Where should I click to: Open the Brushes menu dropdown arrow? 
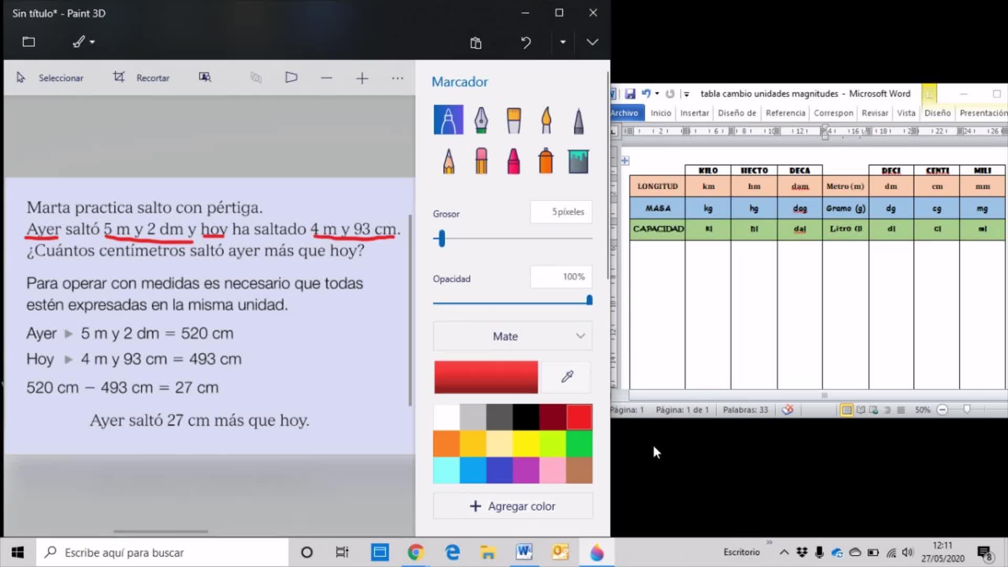click(x=92, y=42)
